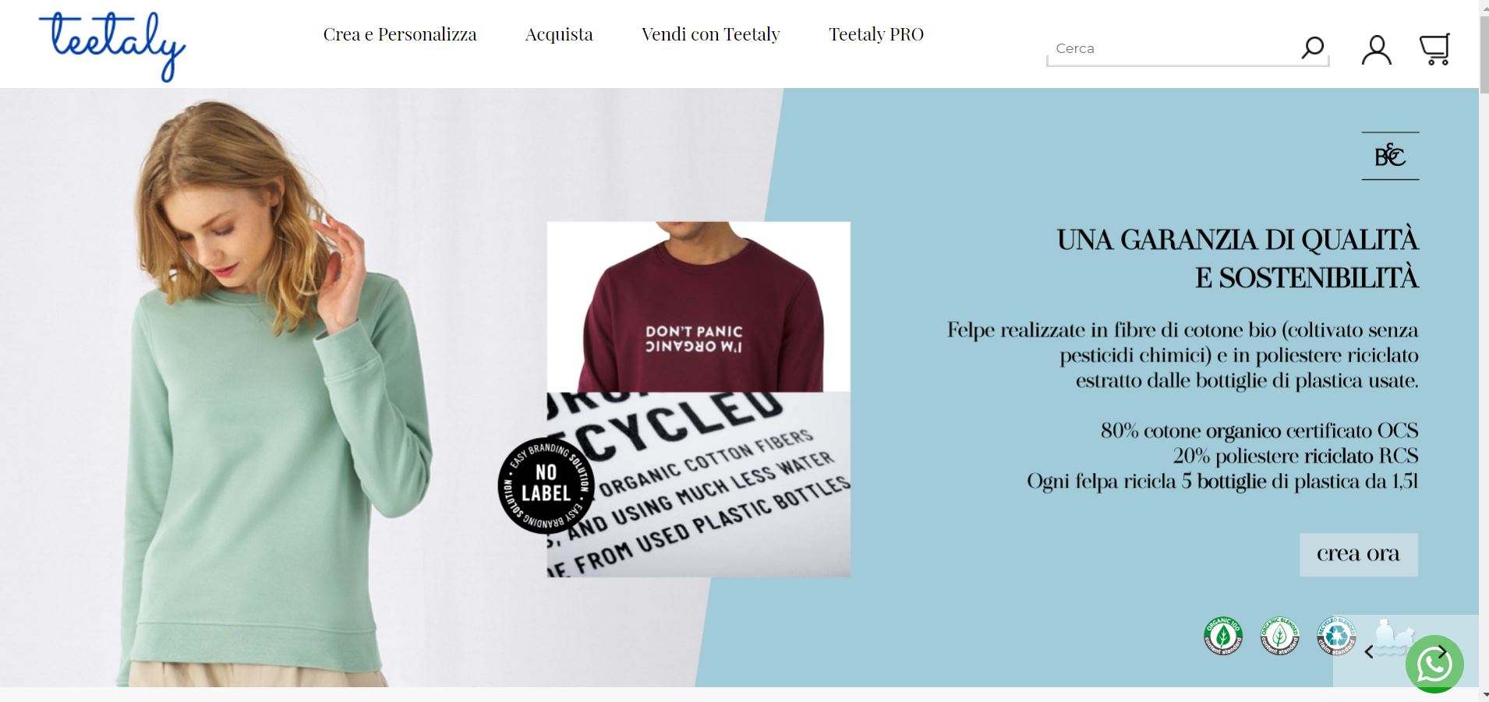This screenshot has height=702, width=1489.
Task: Click the B&C brand logo
Action: (x=1390, y=156)
